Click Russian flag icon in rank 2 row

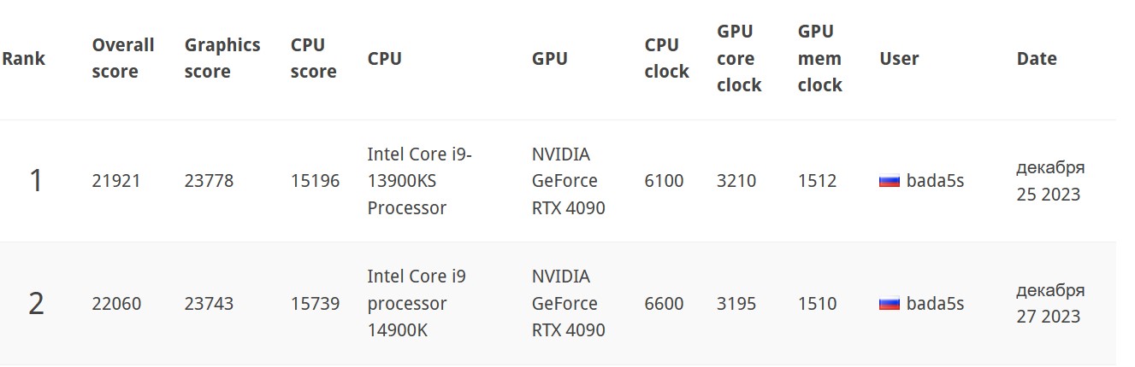click(890, 304)
